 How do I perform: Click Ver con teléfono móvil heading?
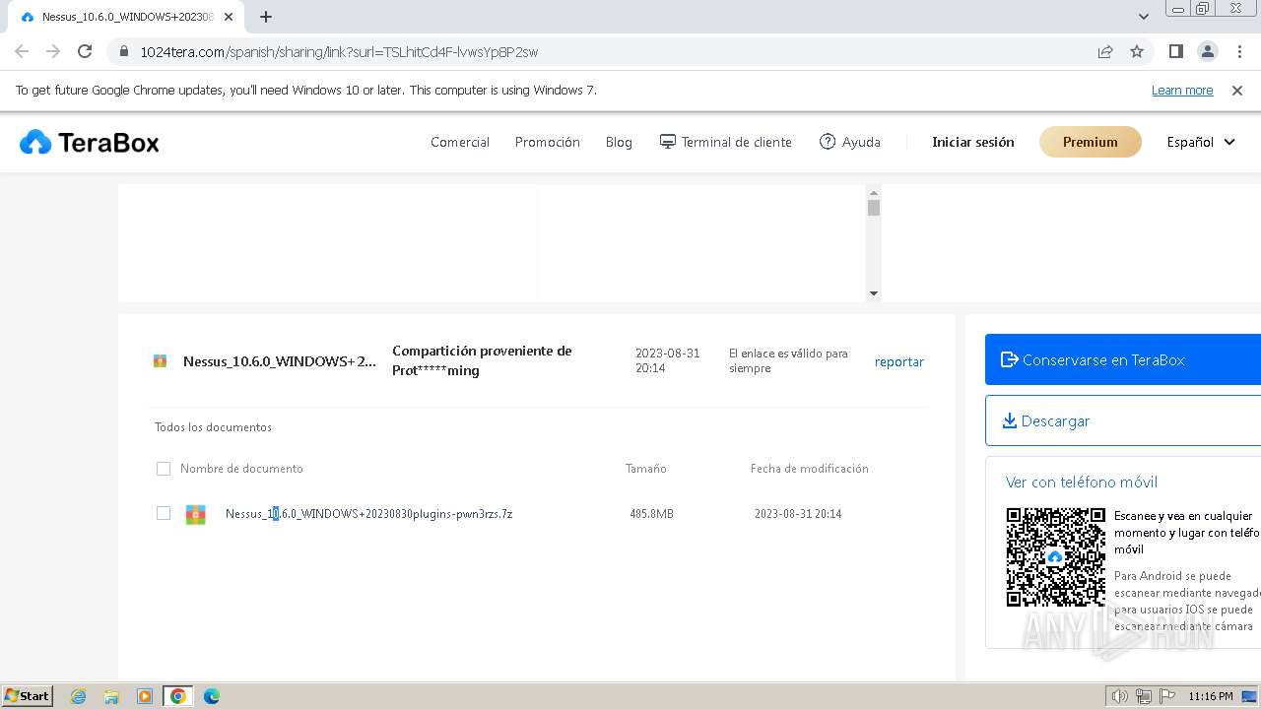pos(1082,482)
